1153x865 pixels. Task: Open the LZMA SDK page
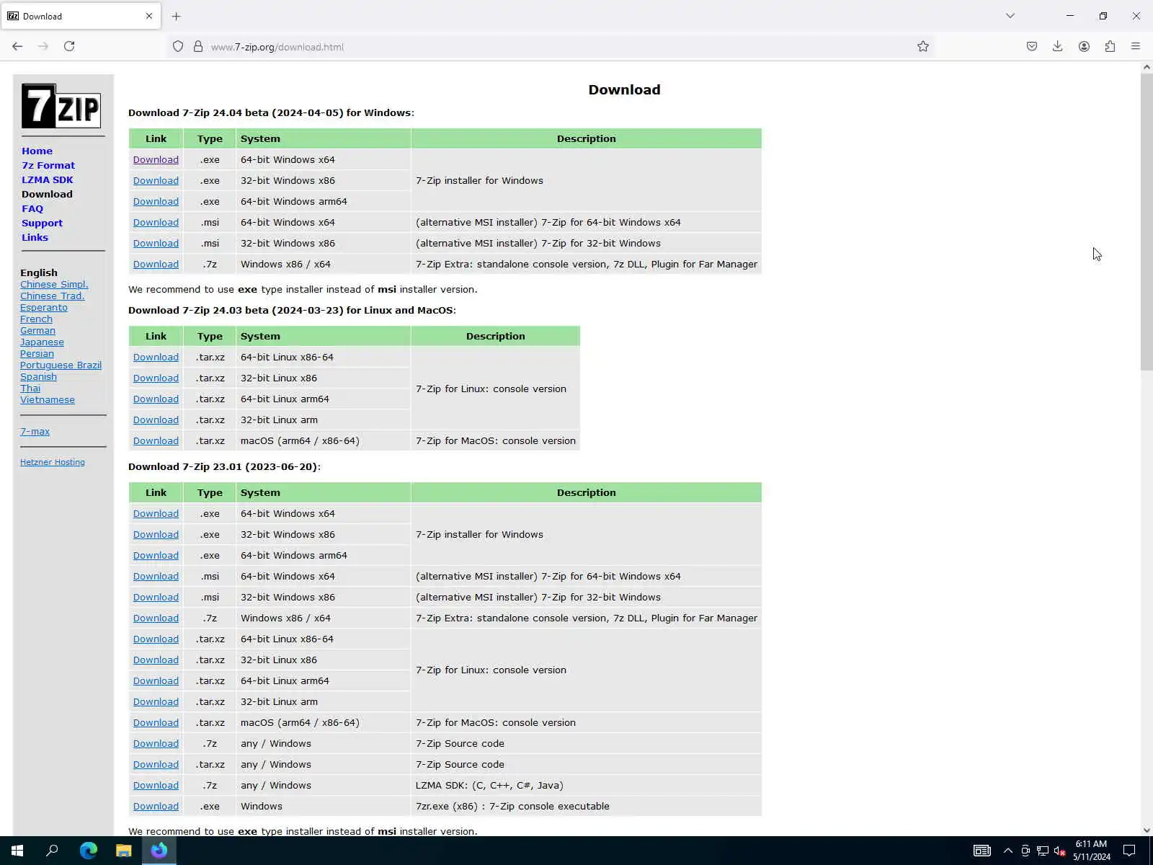48,179
